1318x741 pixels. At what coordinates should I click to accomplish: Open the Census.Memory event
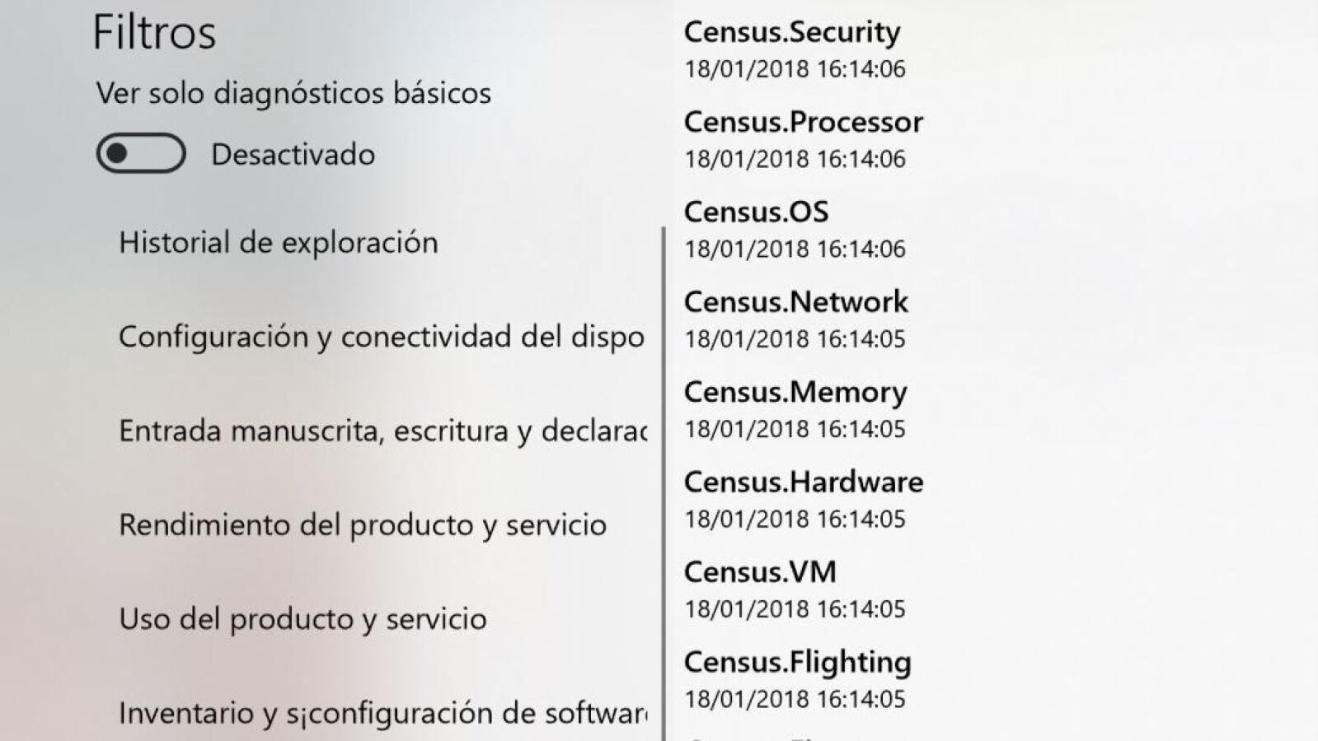[795, 409]
